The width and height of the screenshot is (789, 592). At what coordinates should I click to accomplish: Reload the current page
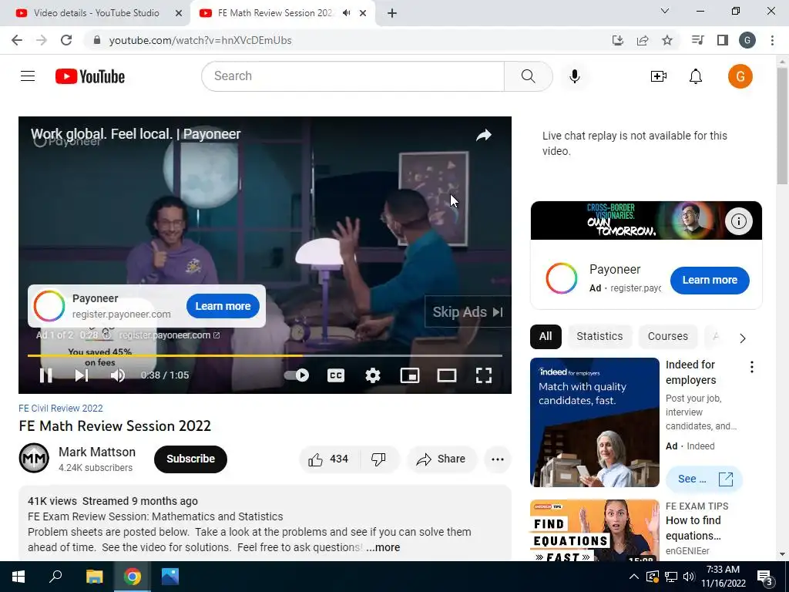tap(66, 40)
